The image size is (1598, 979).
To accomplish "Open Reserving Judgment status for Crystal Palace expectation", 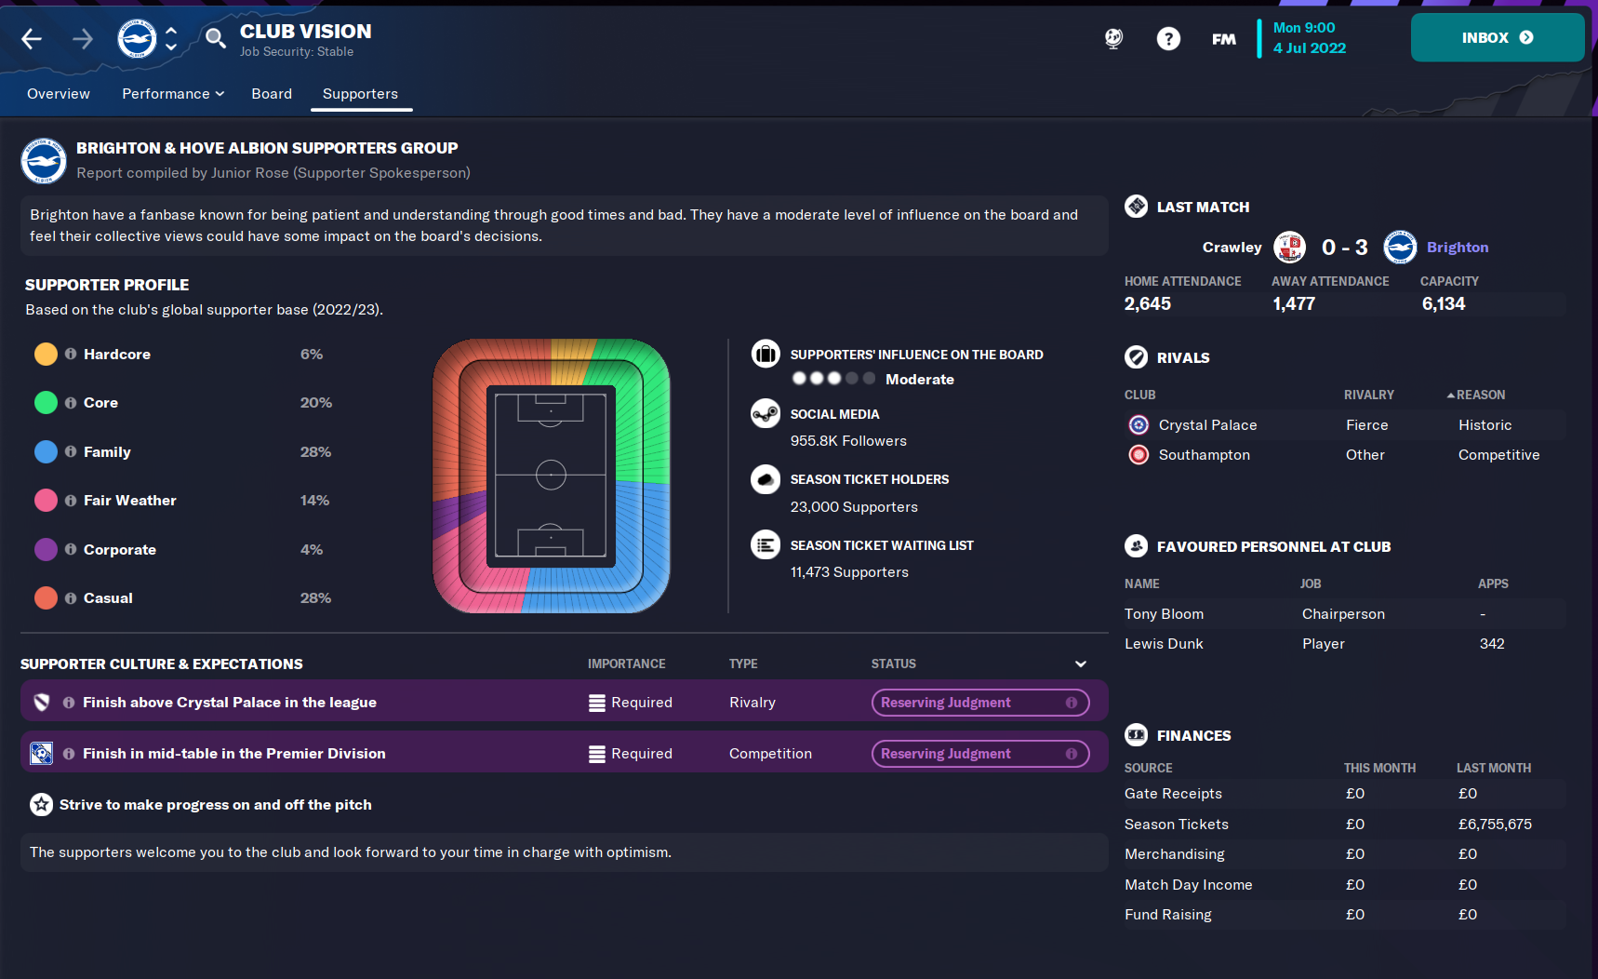I will pos(980,703).
